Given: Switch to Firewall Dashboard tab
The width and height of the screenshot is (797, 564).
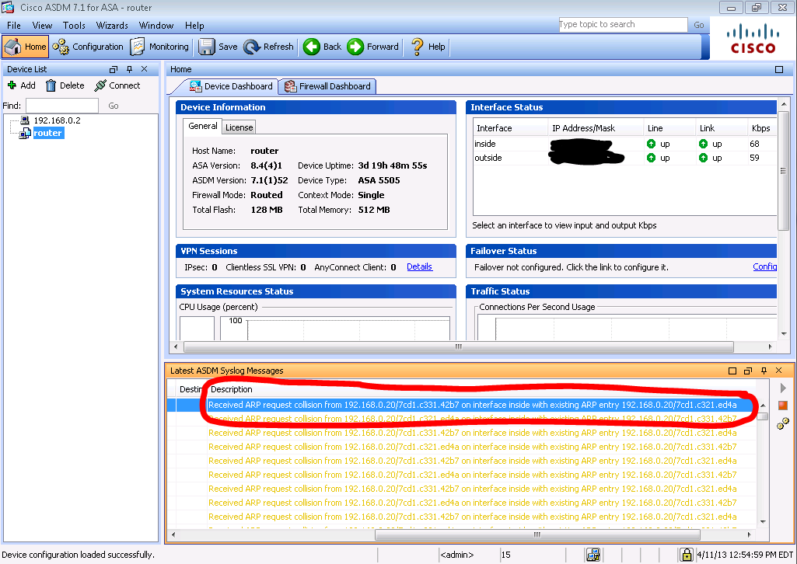Looking at the screenshot, I should coord(328,86).
